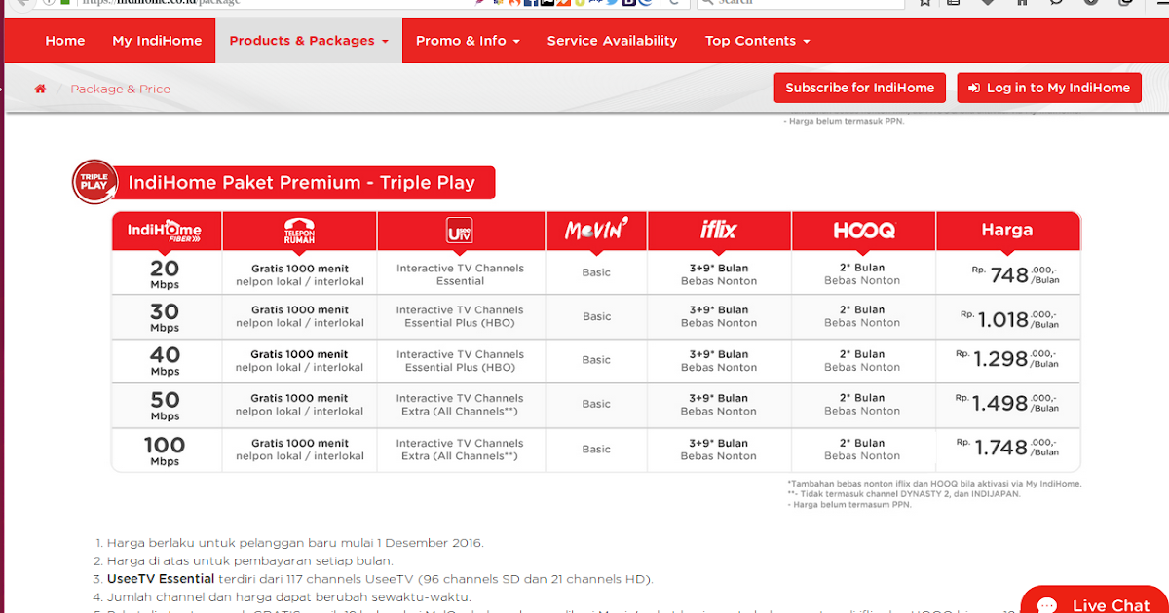Open the Live Chat bubble
Screen dimensions: 1169x613
(x=1096, y=600)
